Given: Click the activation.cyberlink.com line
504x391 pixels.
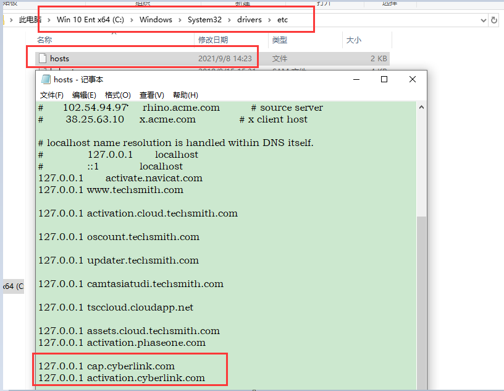Looking at the screenshot, I should (122, 378).
